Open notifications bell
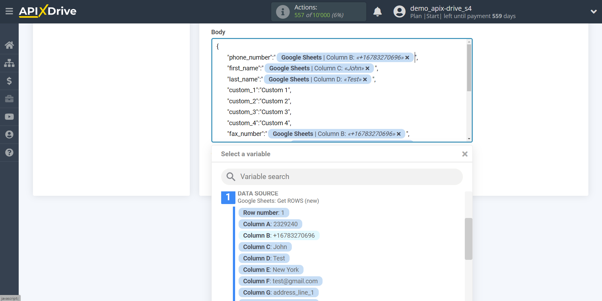 (377, 12)
